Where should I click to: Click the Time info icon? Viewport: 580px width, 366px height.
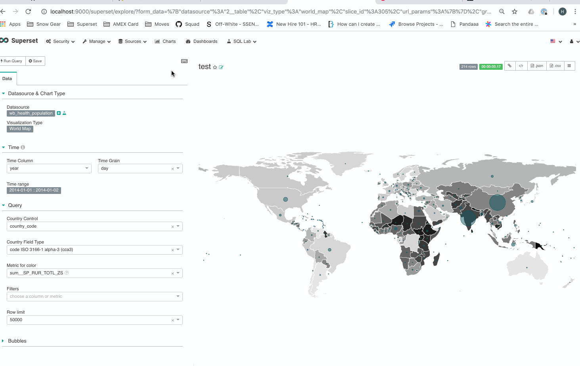click(x=23, y=147)
